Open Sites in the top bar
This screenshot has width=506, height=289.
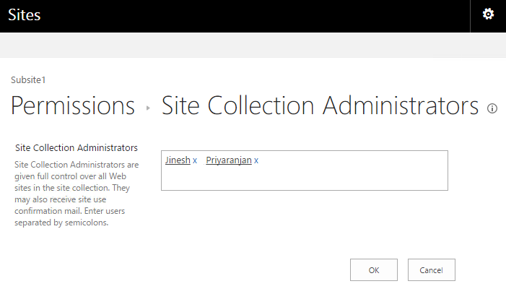coord(25,15)
